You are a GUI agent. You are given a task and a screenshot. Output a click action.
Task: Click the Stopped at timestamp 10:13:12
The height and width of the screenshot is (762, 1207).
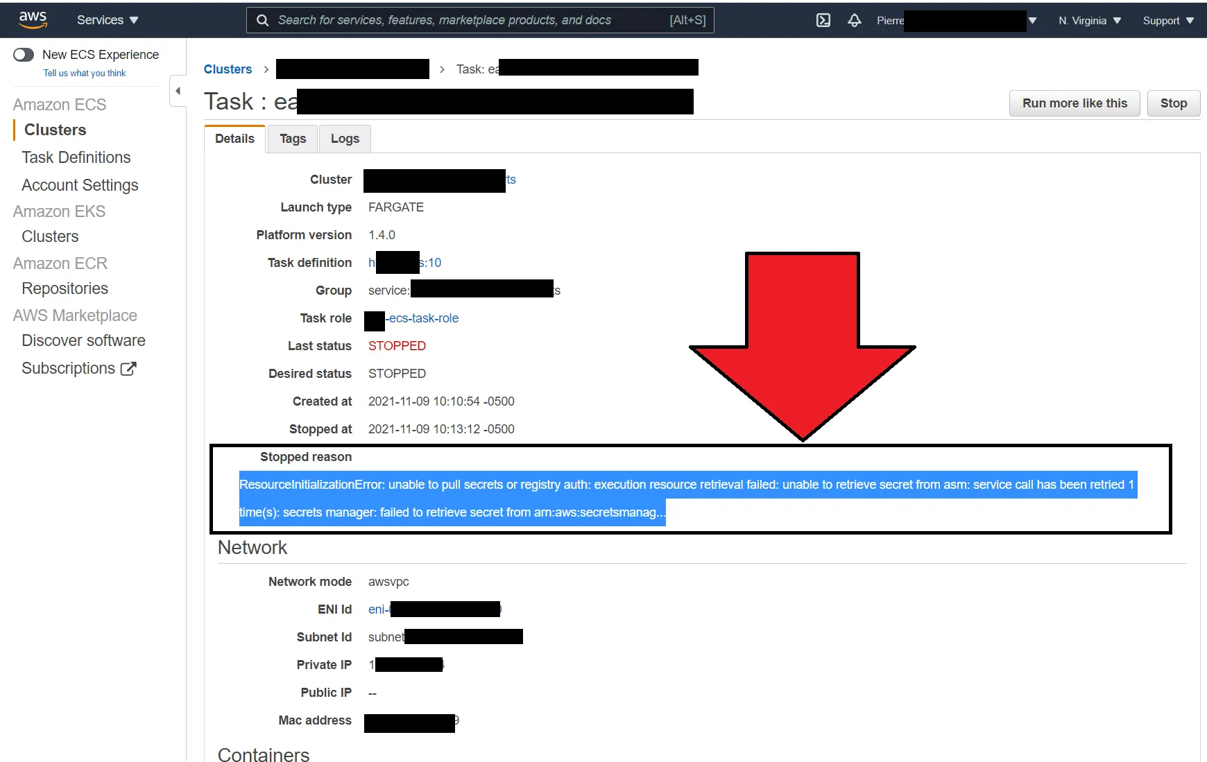(441, 429)
